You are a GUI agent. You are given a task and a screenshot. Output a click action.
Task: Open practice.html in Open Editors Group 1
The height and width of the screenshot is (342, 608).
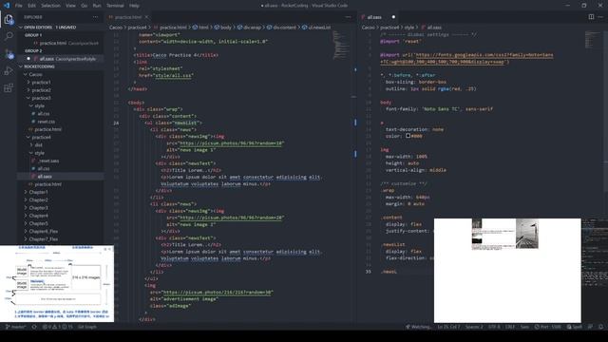tap(62, 43)
